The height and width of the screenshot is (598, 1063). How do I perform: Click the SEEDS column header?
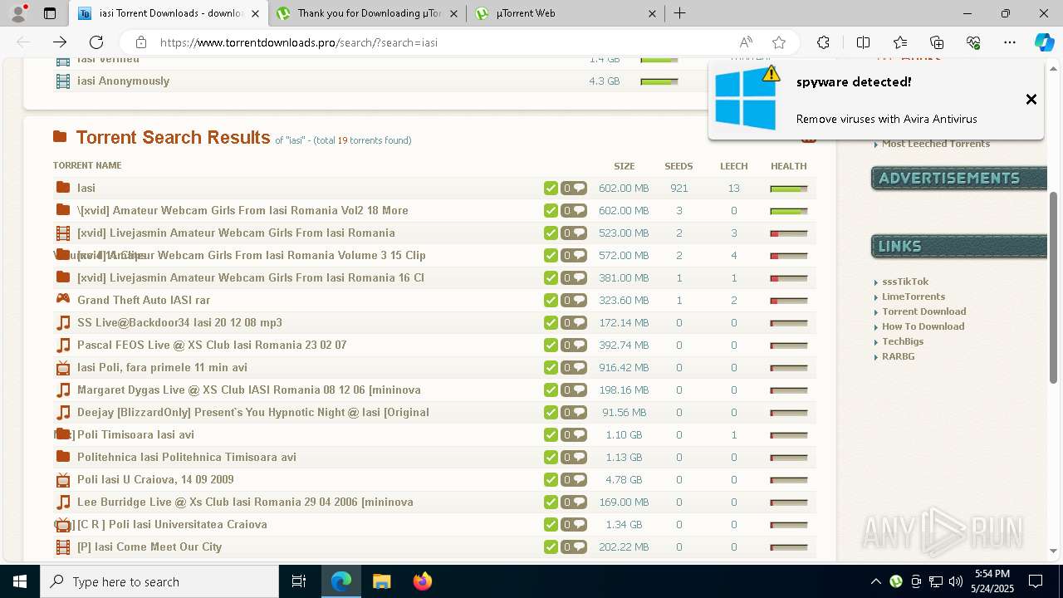pos(678,166)
